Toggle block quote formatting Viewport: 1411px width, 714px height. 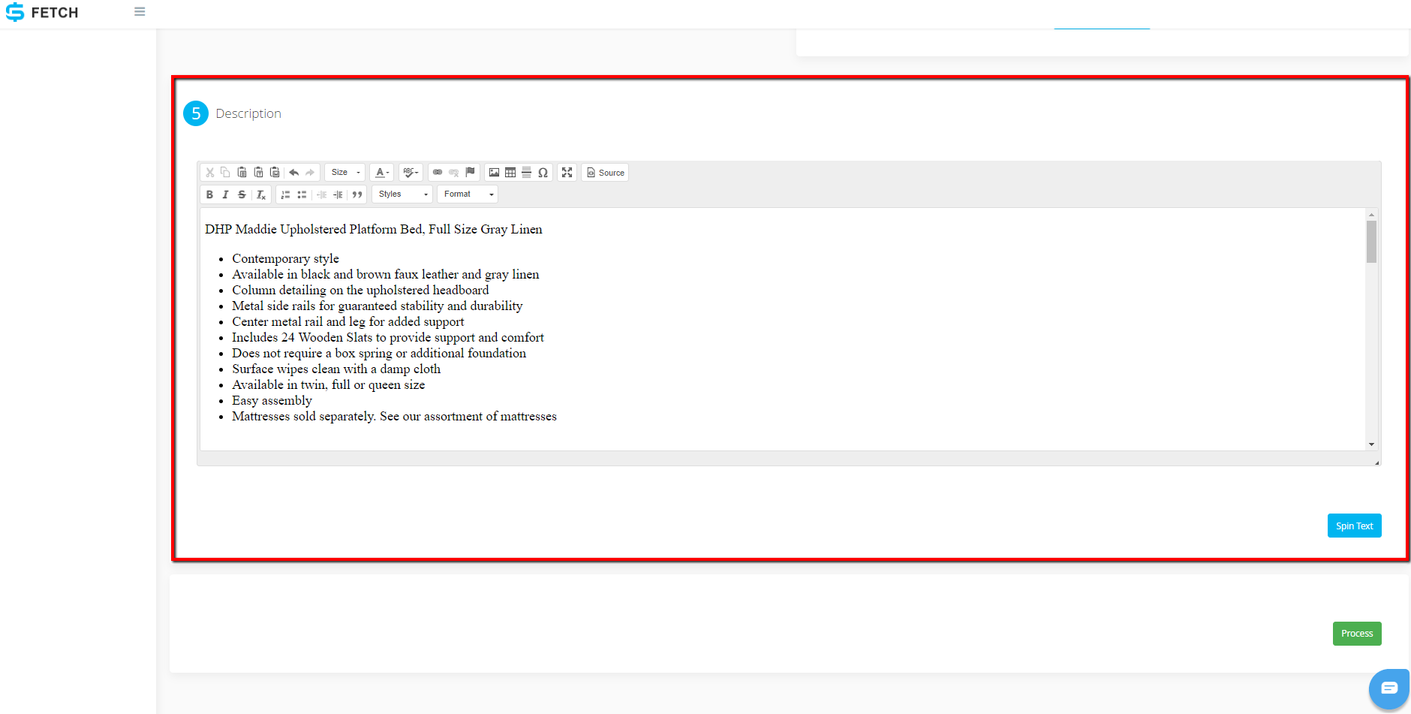(357, 194)
